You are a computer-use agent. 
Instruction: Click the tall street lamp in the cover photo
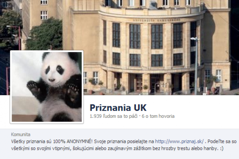point(196,65)
